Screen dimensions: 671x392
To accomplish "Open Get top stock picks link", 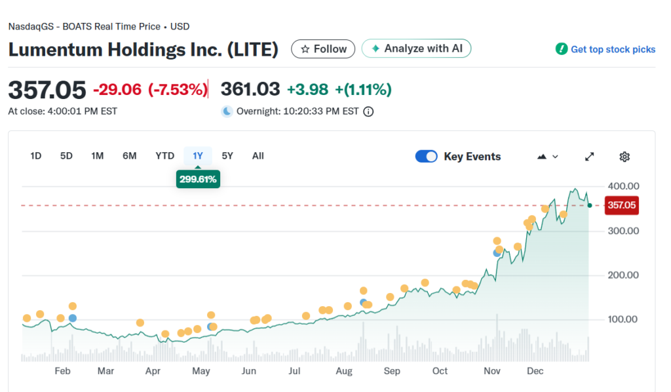I will coord(613,50).
